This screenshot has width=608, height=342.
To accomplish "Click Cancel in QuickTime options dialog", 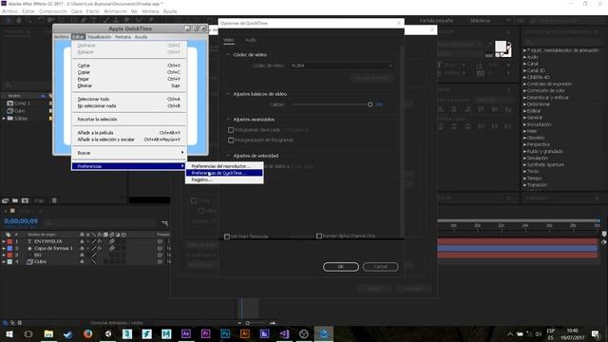I will click(380, 267).
